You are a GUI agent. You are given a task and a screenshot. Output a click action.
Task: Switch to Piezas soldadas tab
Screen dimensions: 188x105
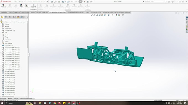(x=25, y=12)
